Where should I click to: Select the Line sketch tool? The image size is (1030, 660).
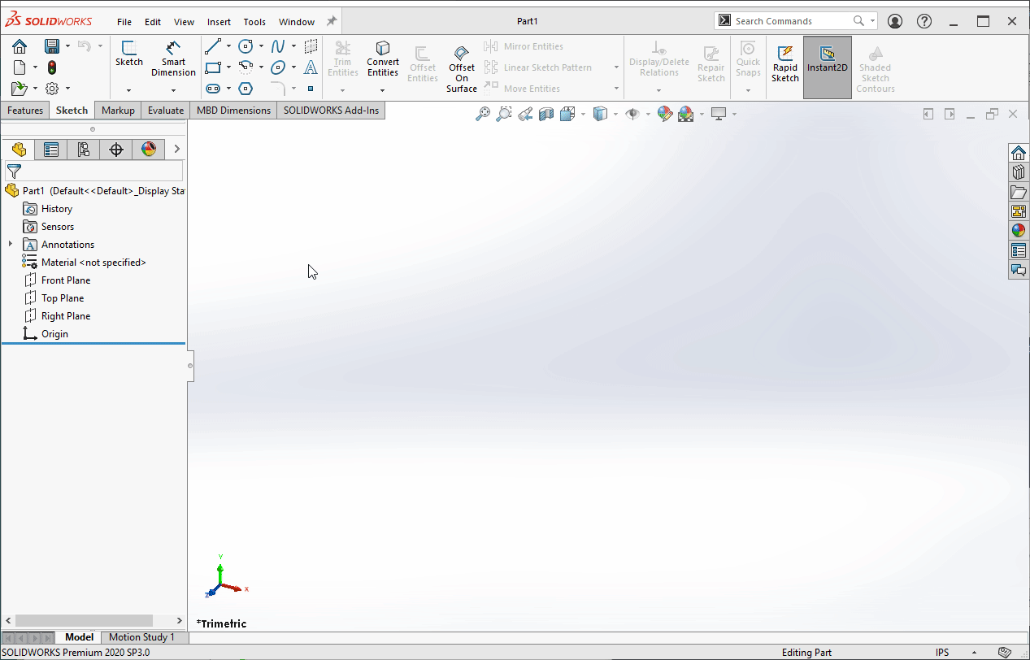(x=213, y=46)
